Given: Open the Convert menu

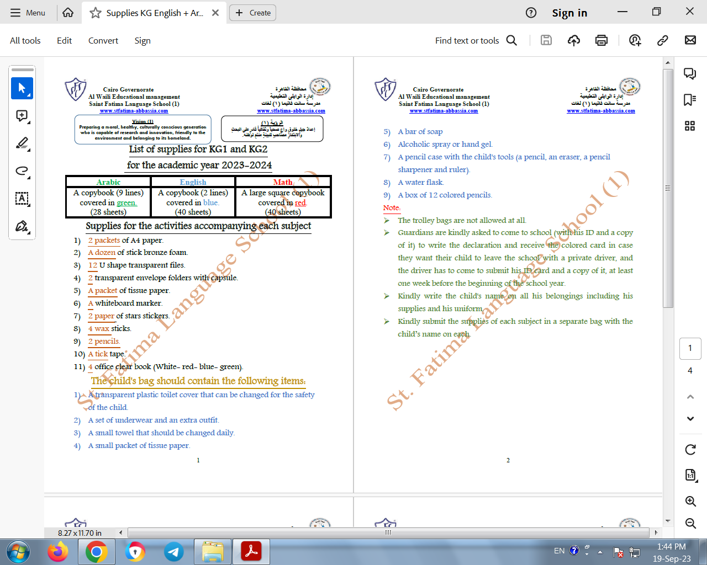Looking at the screenshot, I should 103,40.
